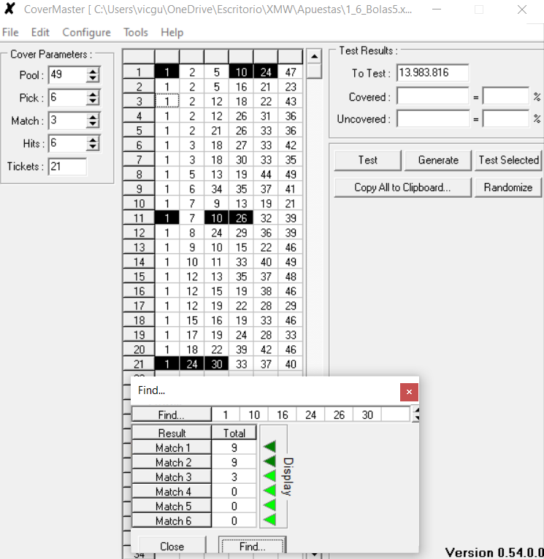Viewport: 544px width, 559px height.
Task: Increase the Match value
Action: coord(93,117)
